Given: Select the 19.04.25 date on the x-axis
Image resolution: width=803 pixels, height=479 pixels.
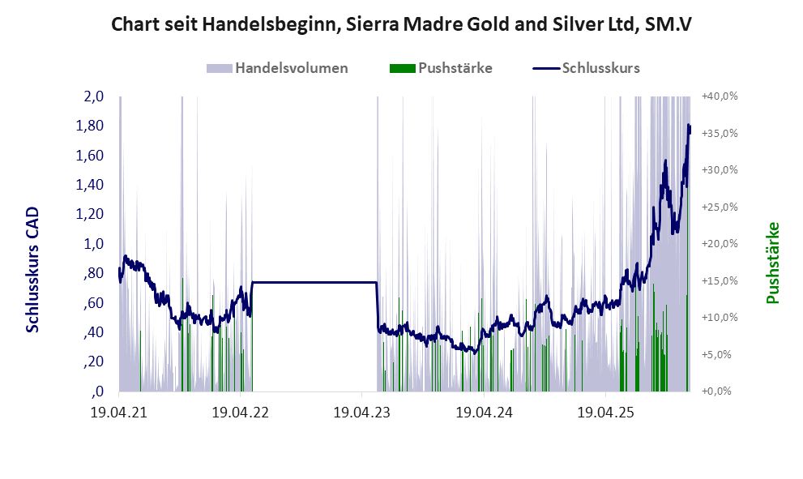Looking at the screenshot, I should 606,412.
